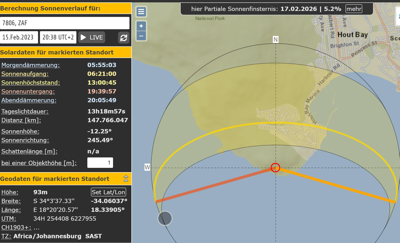
Task: Click the UTM label in Geodaten
Action: [9, 219]
